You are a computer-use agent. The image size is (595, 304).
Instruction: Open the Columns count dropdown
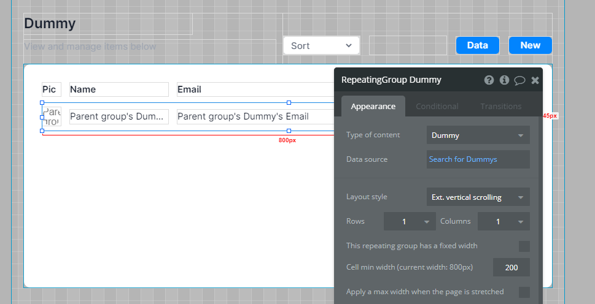(504, 222)
